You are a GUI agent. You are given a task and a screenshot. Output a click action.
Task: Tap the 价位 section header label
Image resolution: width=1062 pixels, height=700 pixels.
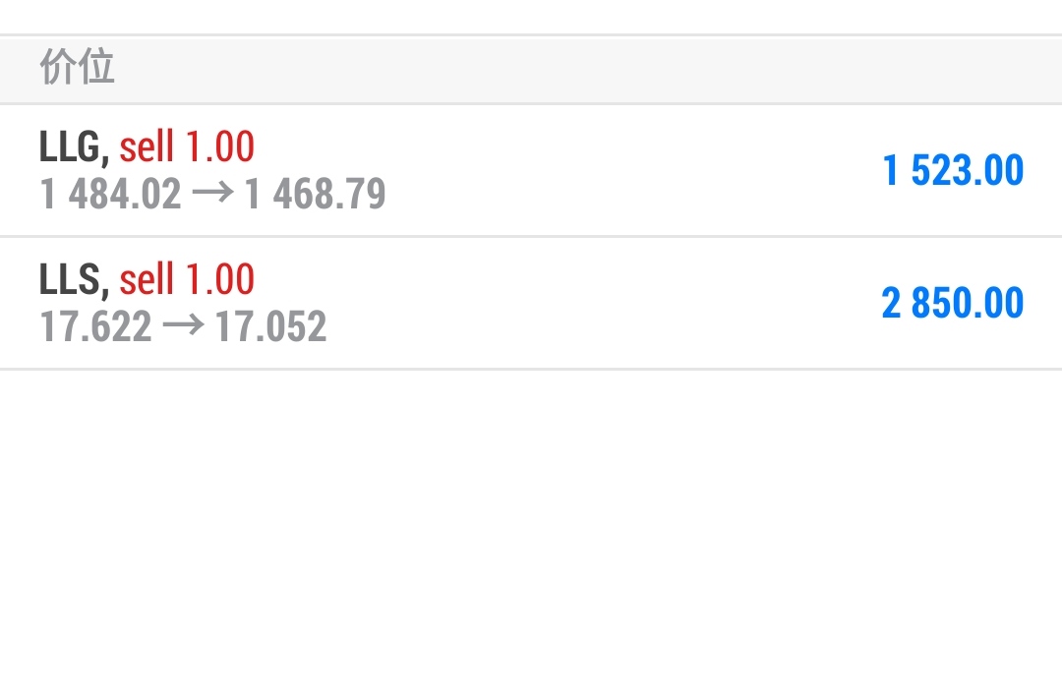tap(78, 67)
